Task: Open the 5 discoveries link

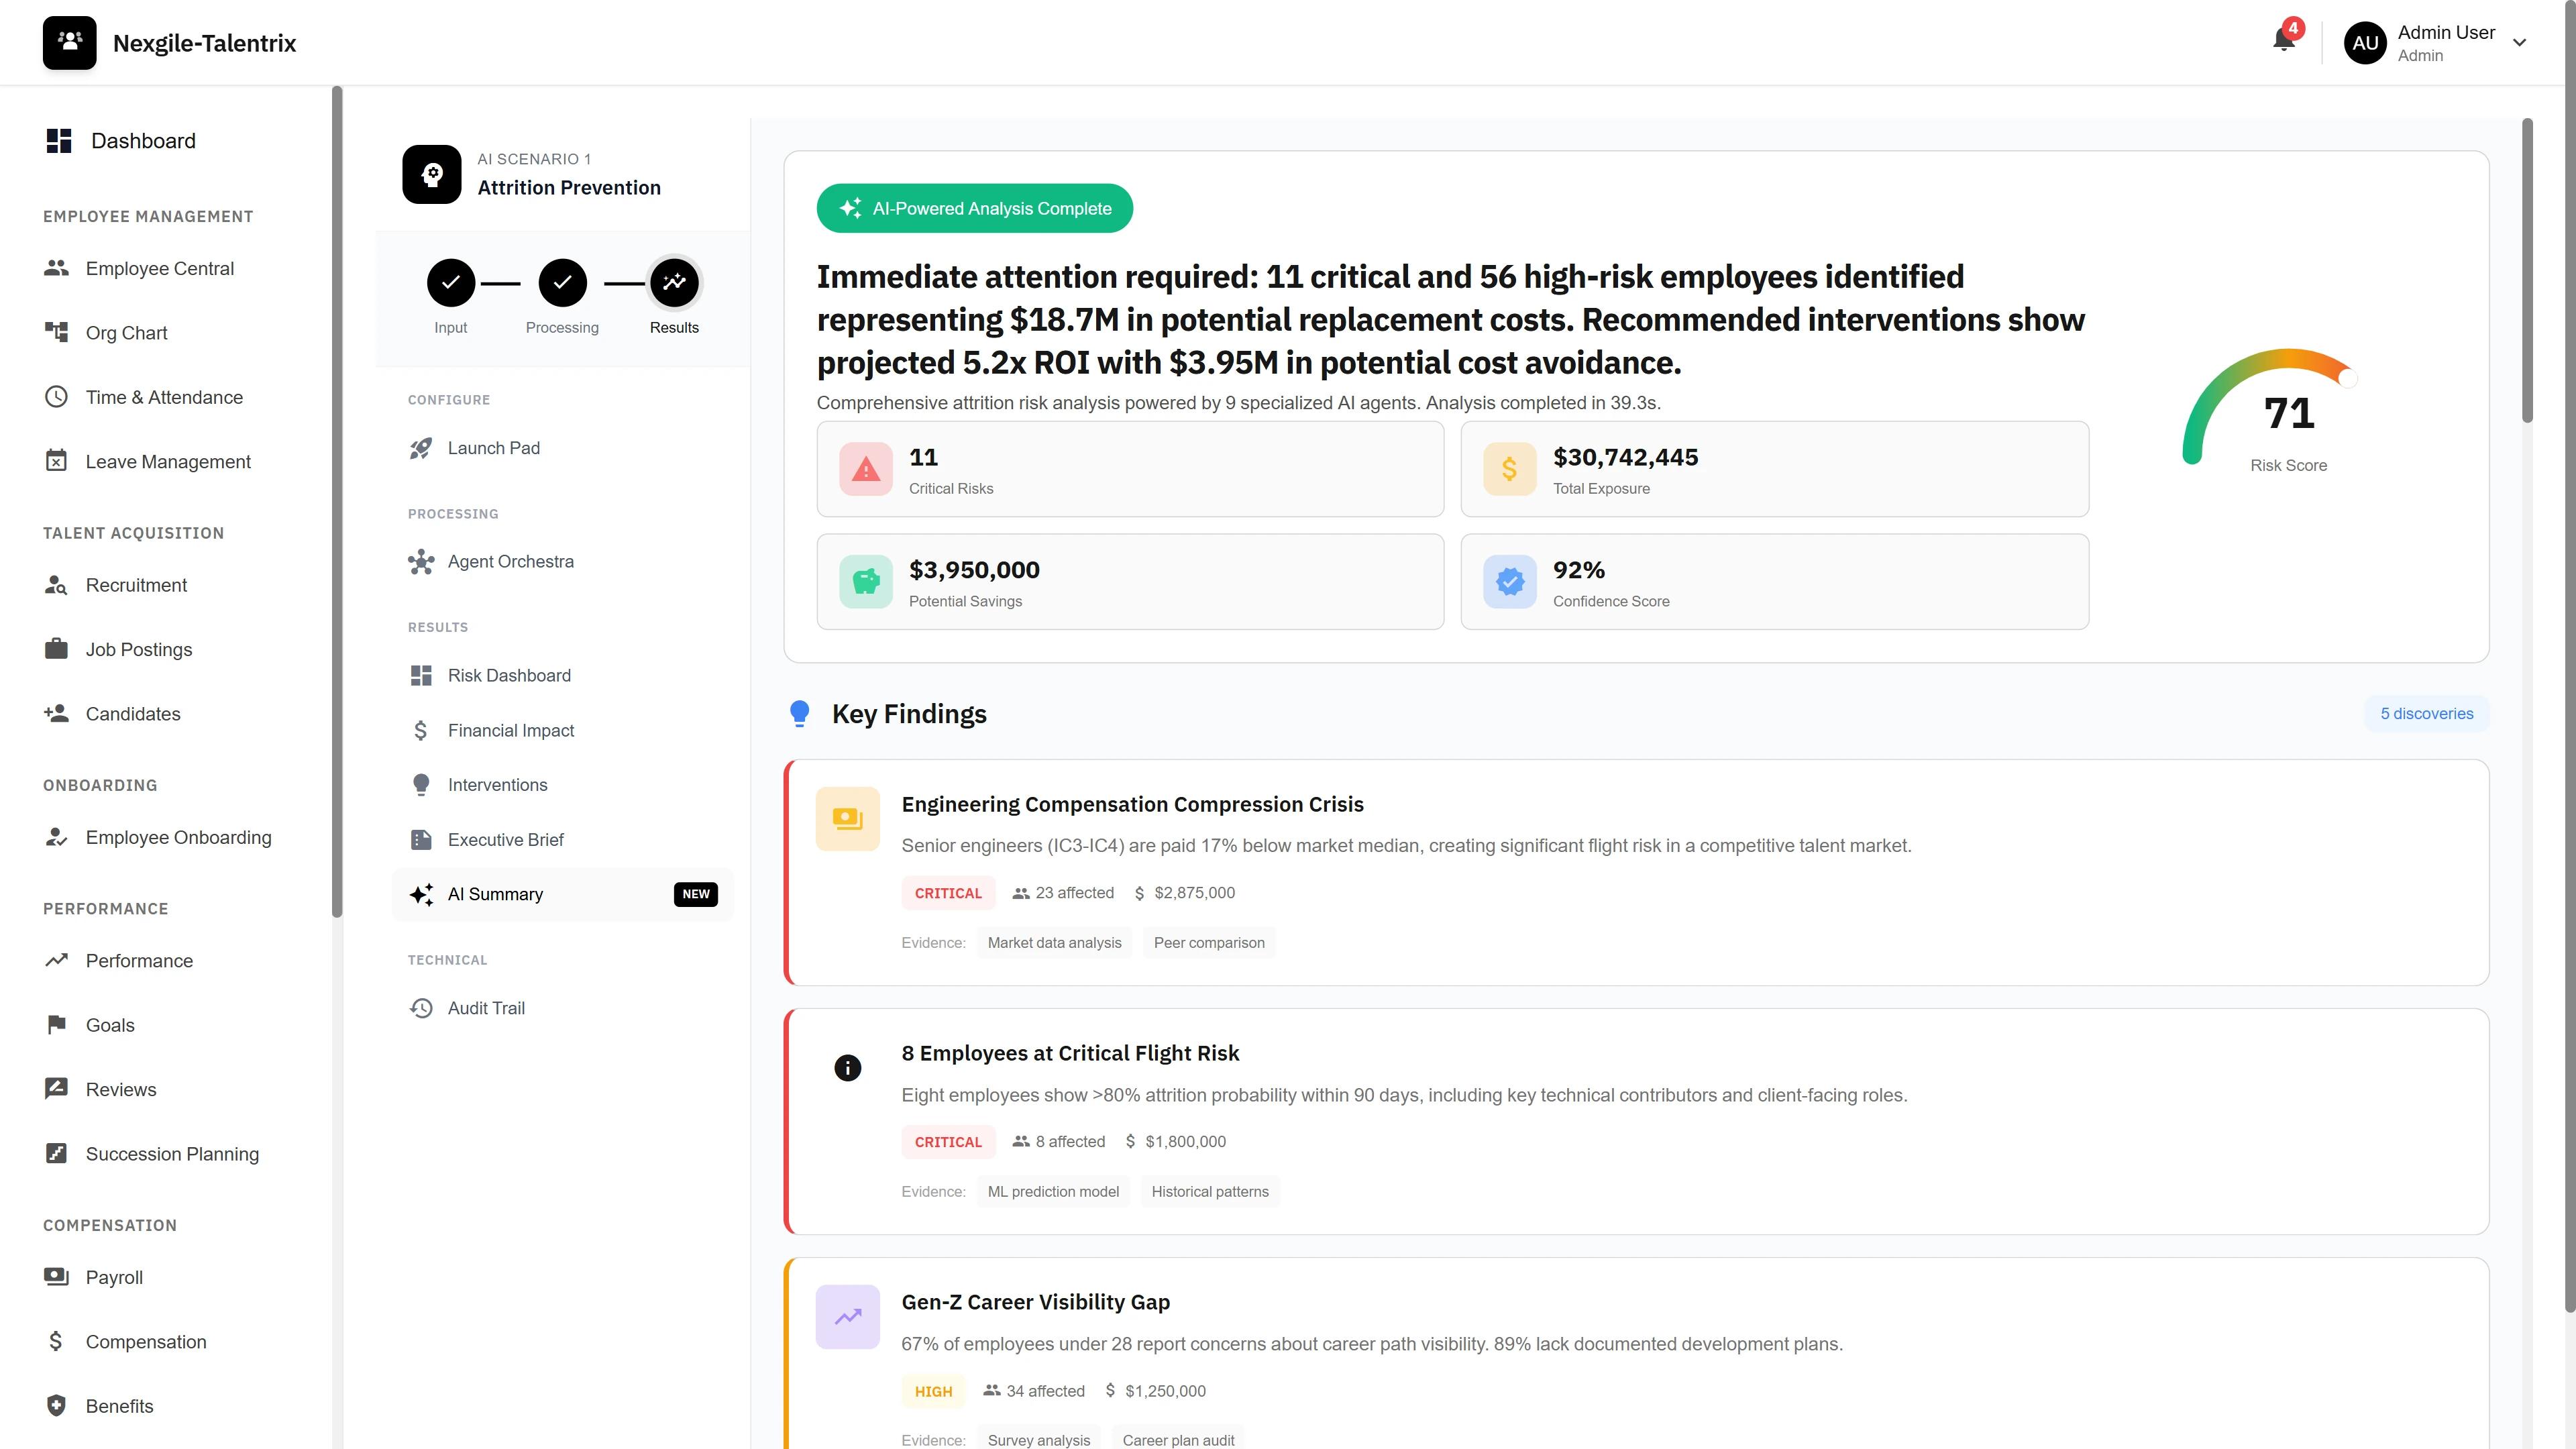Action: [2428, 713]
